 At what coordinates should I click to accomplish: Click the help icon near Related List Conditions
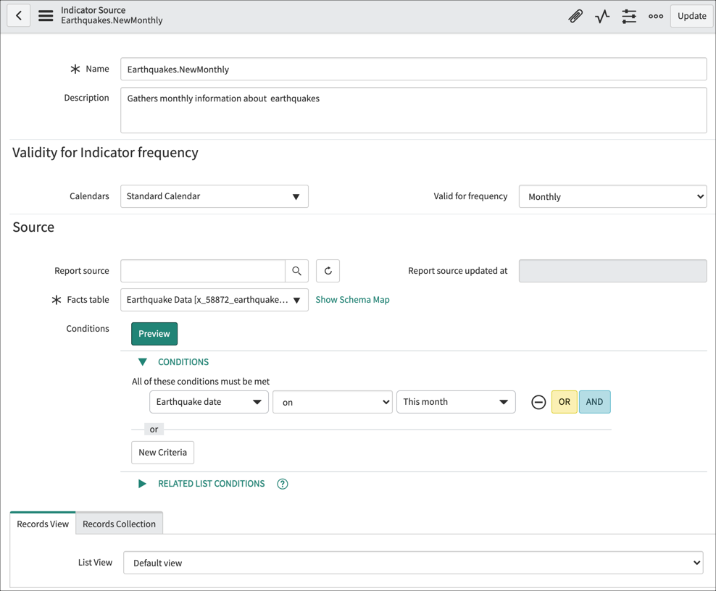coord(282,483)
